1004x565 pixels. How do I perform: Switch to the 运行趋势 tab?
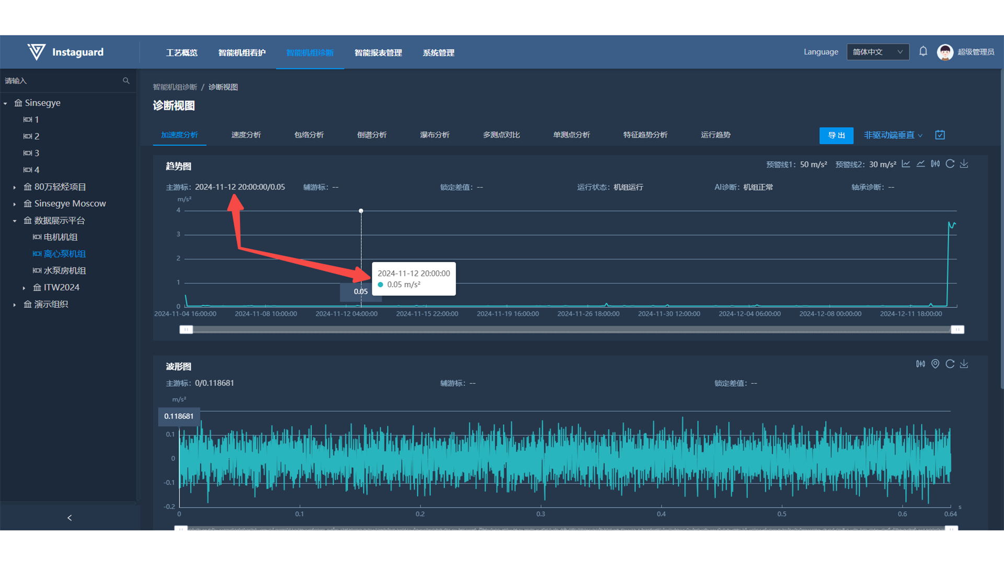(716, 135)
